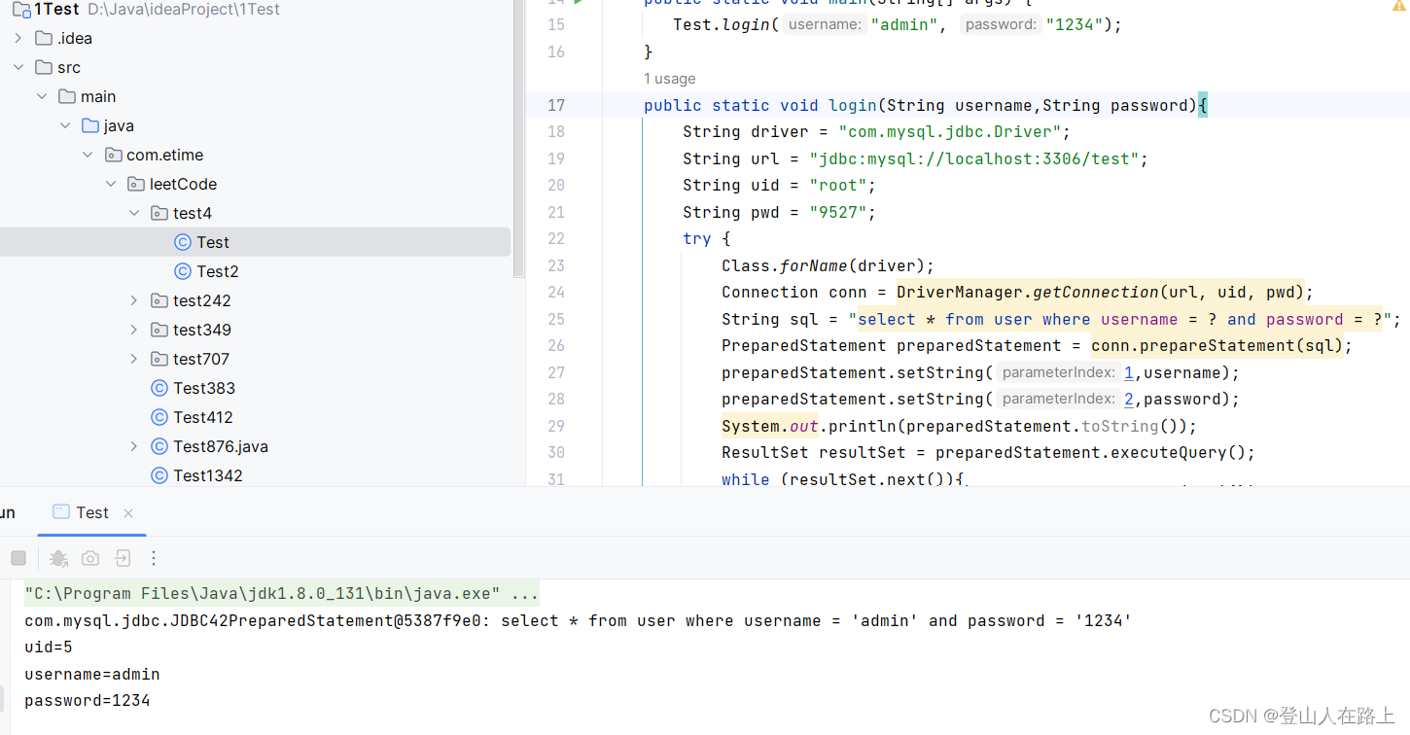
Task: Select the test4 package name
Action: 193,213
